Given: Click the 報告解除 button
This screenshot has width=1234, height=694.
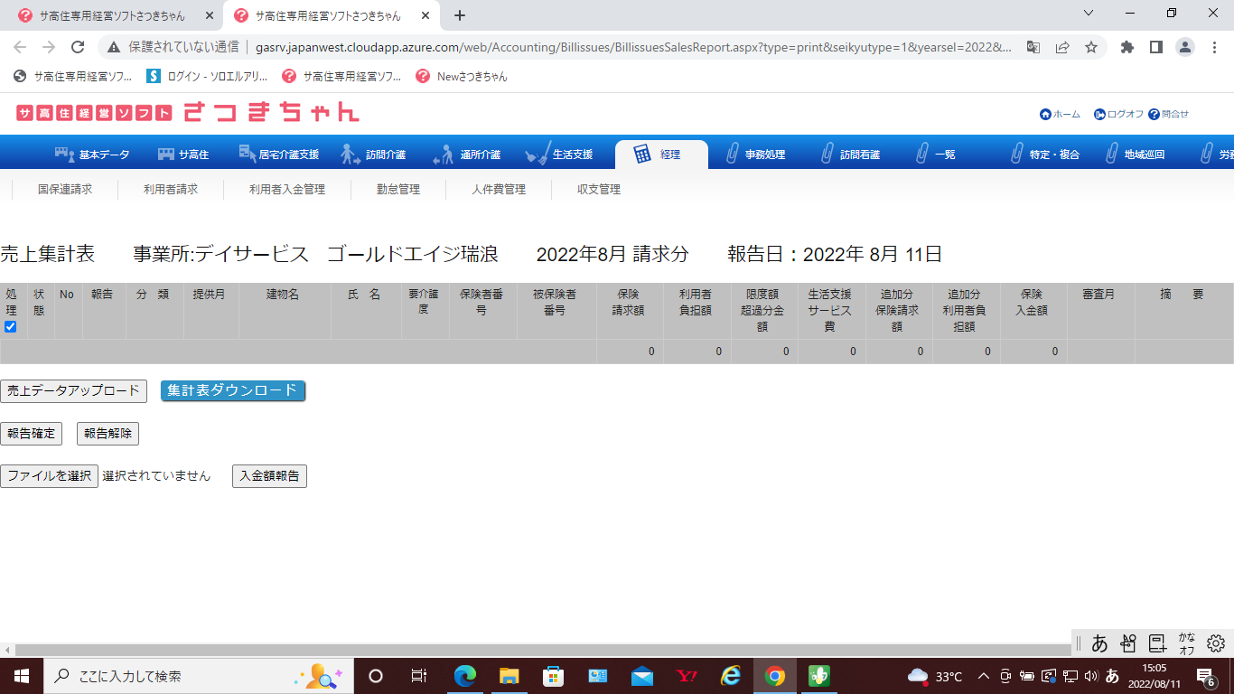Looking at the screenshot, I should (x=108, y=434).
